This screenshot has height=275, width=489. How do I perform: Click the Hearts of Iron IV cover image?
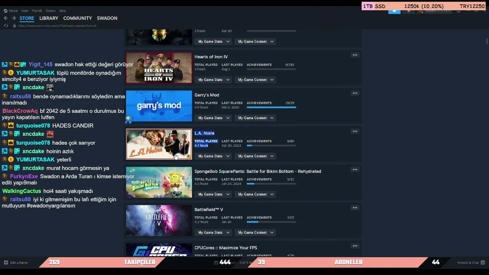click(159, 68)
